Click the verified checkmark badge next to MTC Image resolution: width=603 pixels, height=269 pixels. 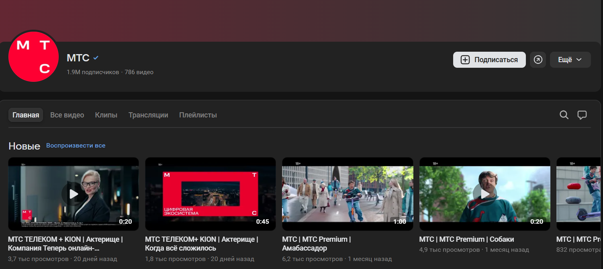[96, 58]
